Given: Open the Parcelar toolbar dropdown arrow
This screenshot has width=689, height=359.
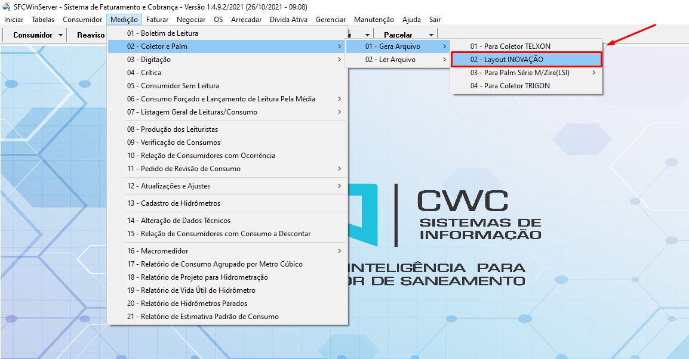Looking at the screenshot, I should [431, 35].
